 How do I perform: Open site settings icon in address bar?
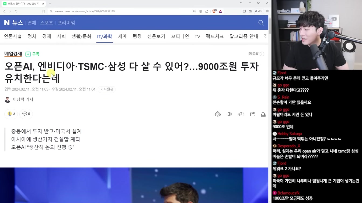[51, 11]
